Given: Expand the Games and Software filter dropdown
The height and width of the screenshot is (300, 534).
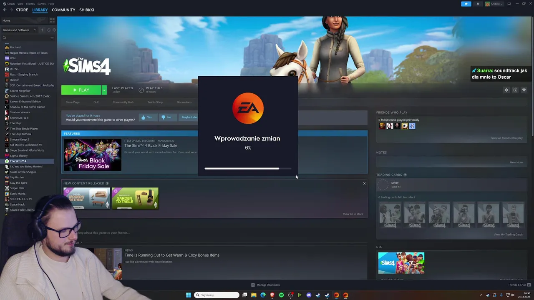Looking at the screenshot, I should click(x=19, y=30).
